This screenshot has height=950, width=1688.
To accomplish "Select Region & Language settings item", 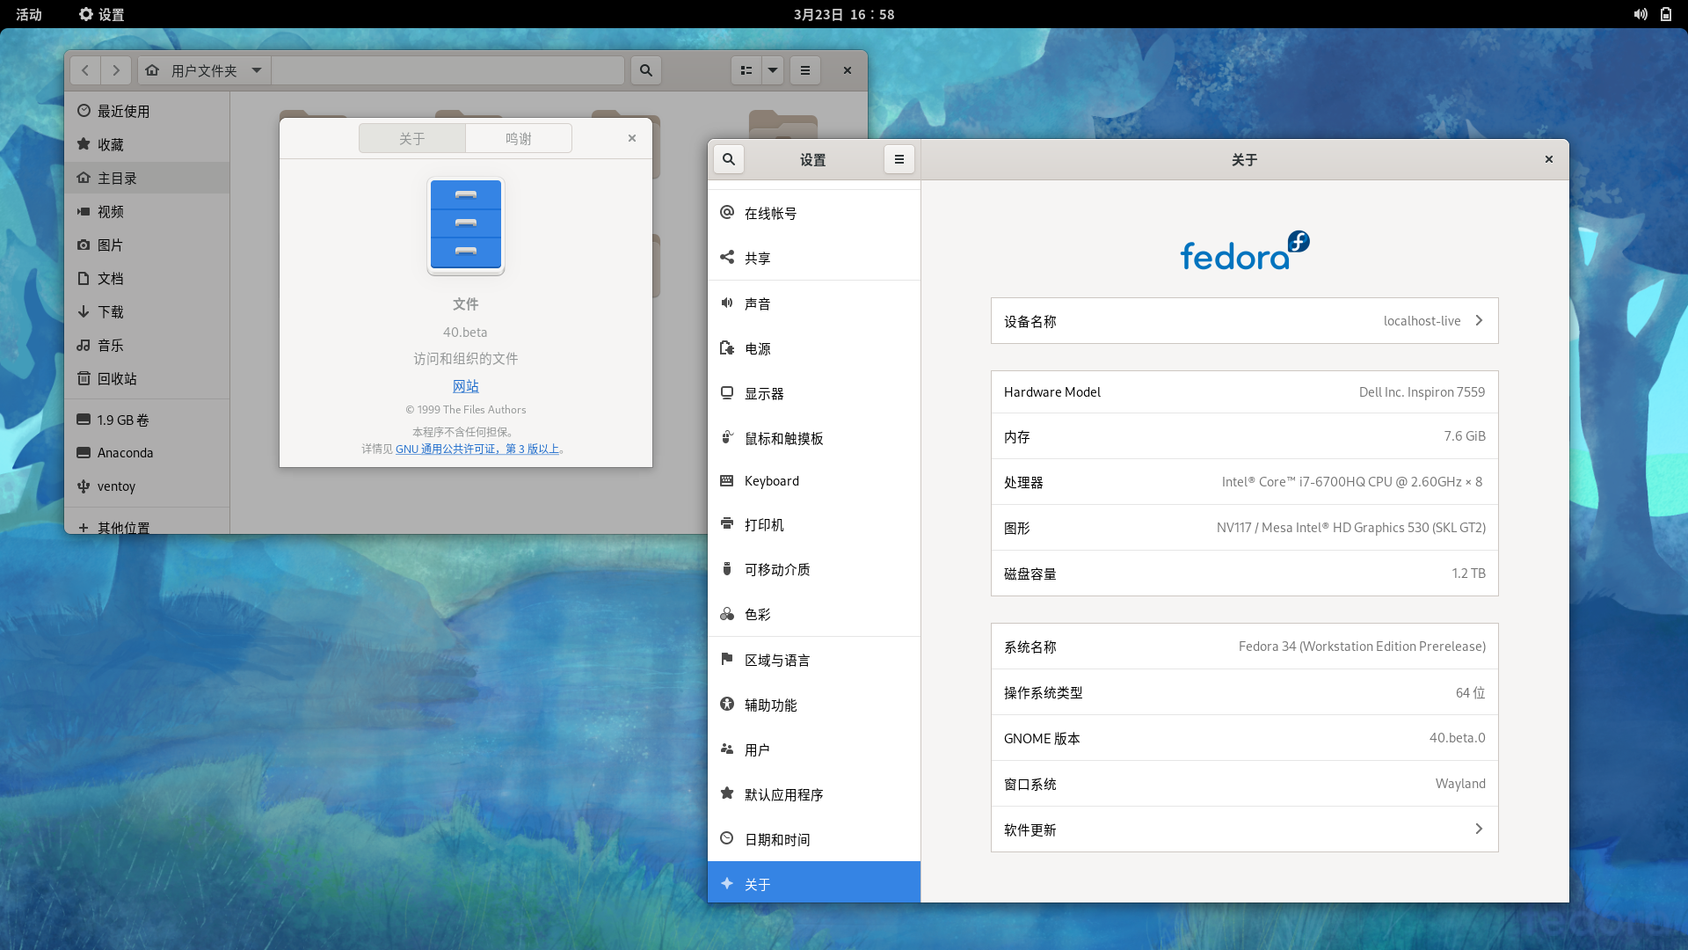I will pos(776,660).
